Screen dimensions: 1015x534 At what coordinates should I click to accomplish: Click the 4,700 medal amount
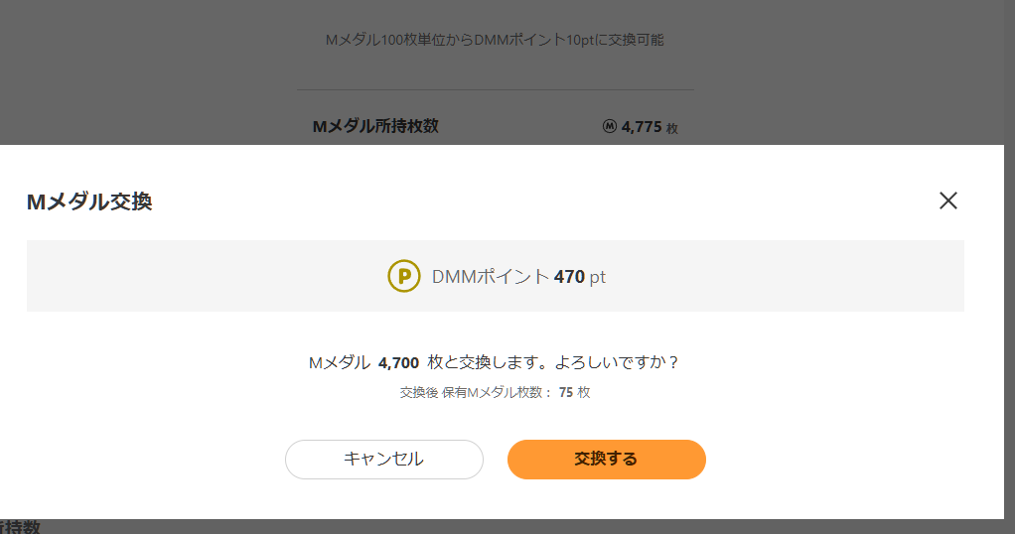(398, 362)
